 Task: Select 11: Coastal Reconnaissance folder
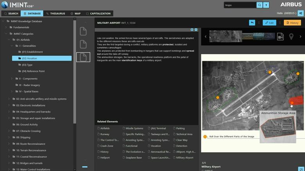point(30,157)
